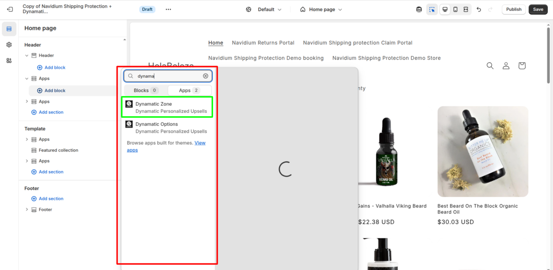Open the Sections panel icon in sidebar
Screen dimensions: 553x270
click(x=9, y=29)
